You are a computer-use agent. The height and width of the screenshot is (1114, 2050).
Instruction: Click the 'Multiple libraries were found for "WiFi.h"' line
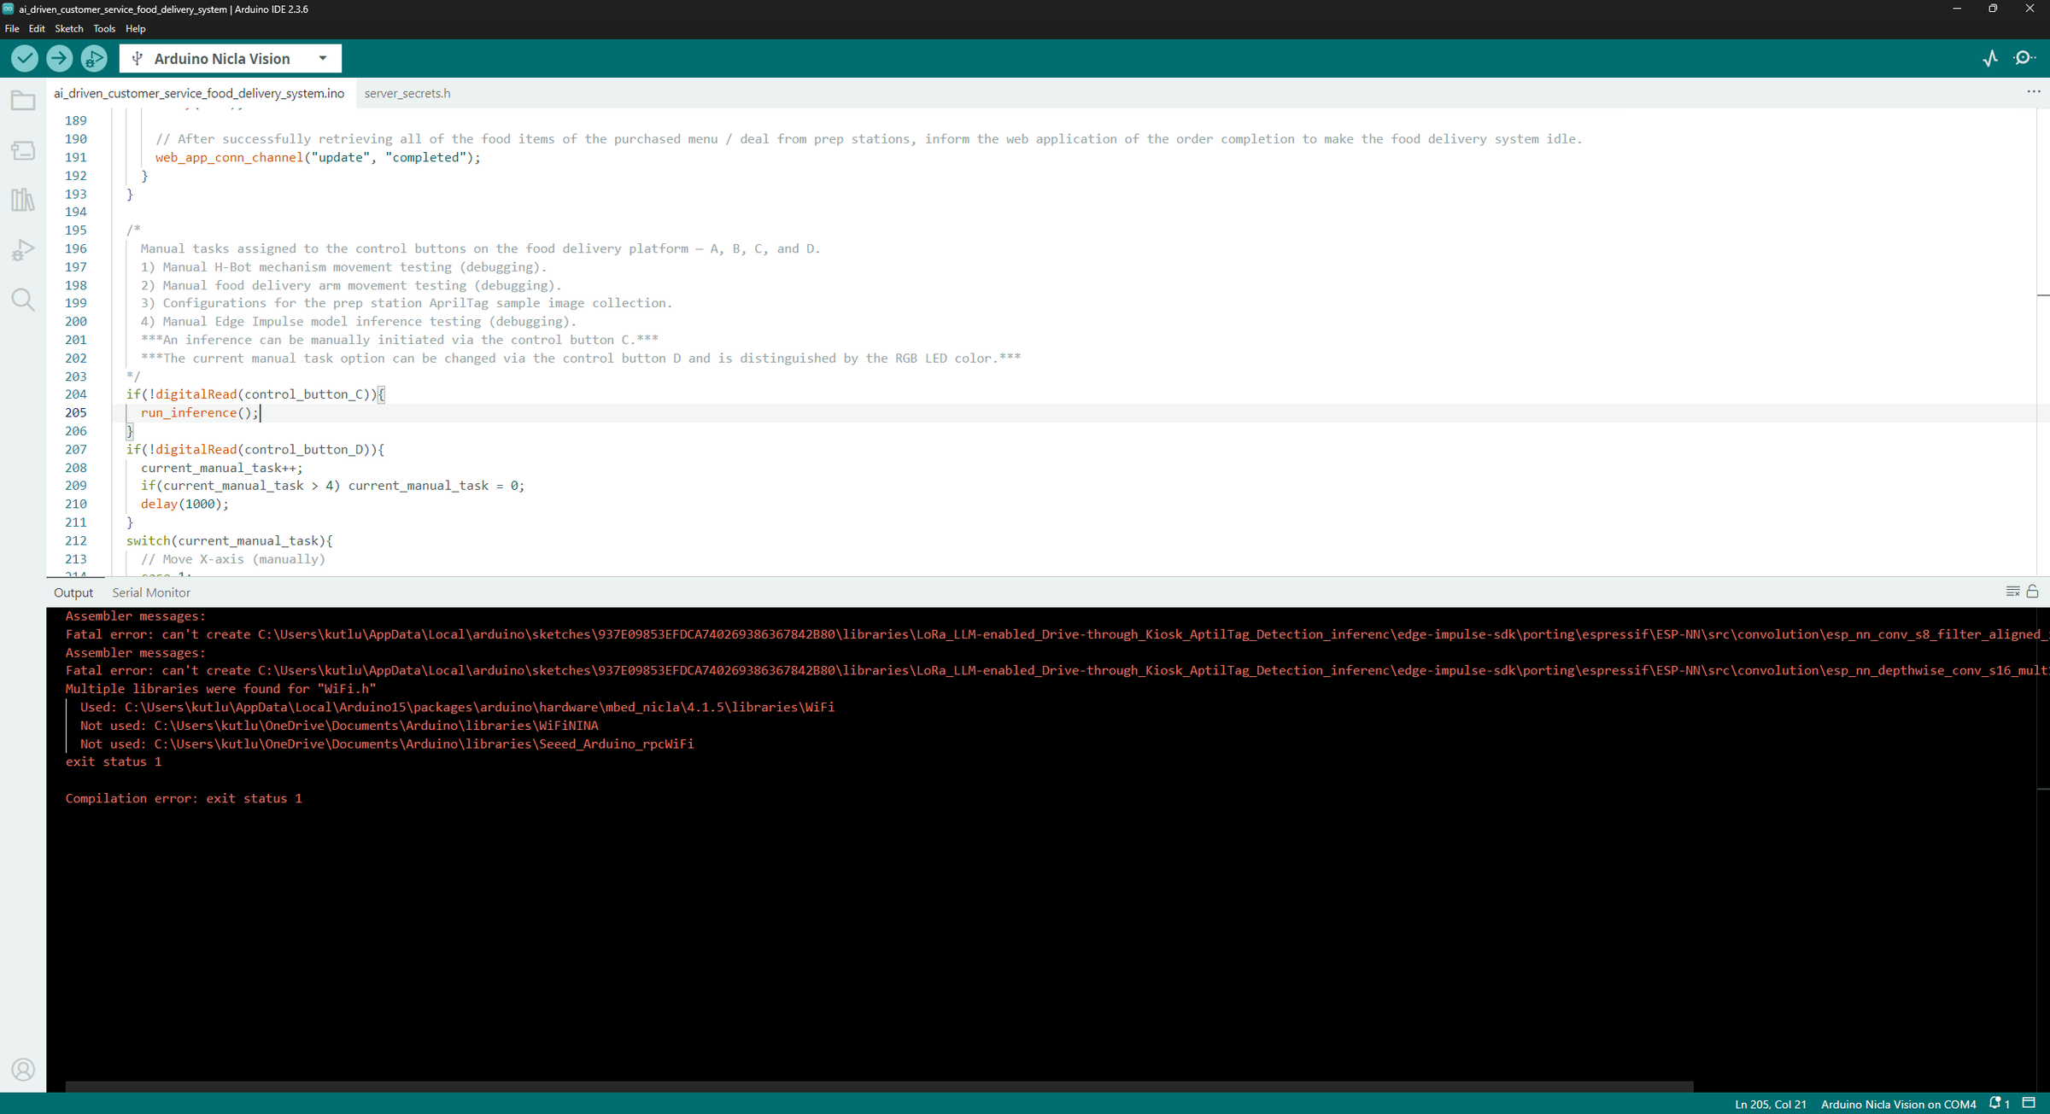pos(221,689)
